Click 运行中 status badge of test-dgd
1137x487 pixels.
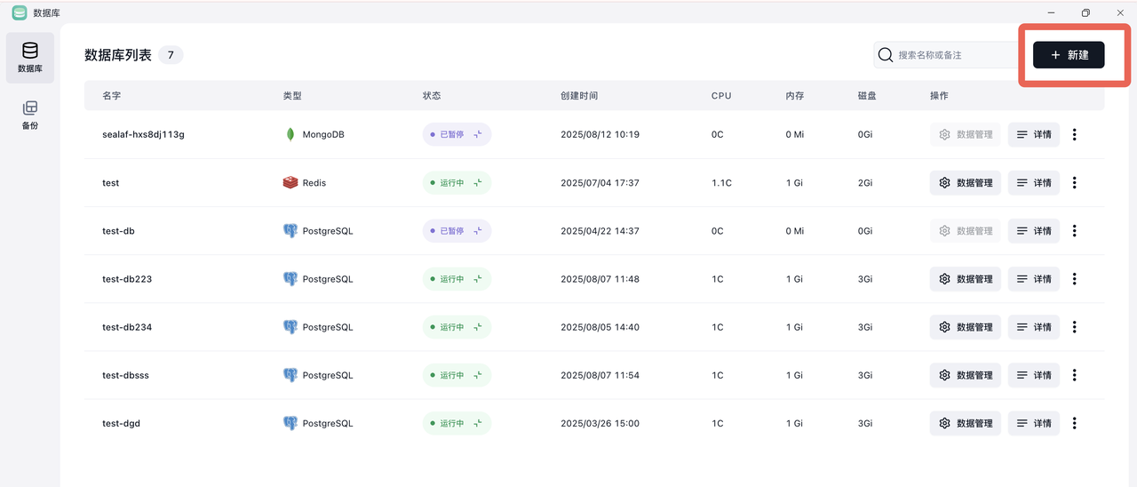(457, 423)
